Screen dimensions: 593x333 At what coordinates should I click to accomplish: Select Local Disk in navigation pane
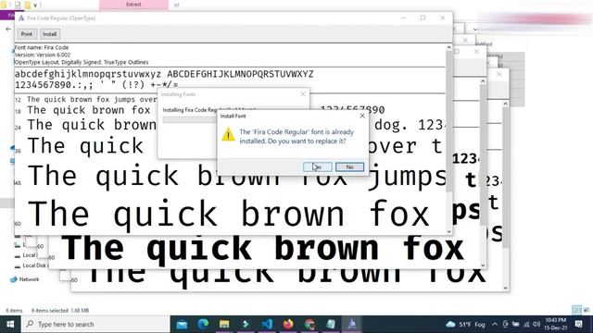(34, 265)
